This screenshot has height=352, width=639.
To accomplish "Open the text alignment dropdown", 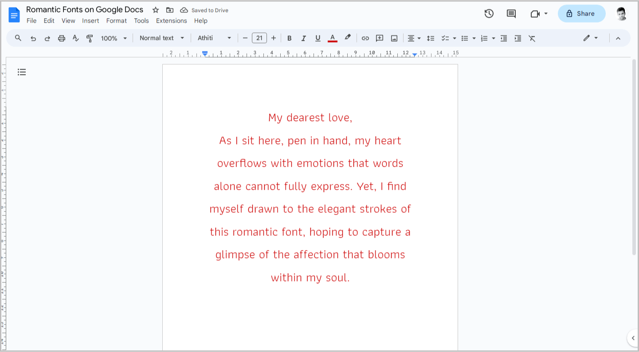I will pyautogui.click(x=414, y=38).
